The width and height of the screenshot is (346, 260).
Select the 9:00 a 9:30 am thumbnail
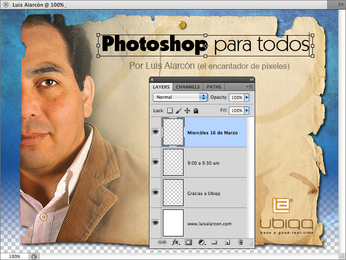[x=173, y=162]
